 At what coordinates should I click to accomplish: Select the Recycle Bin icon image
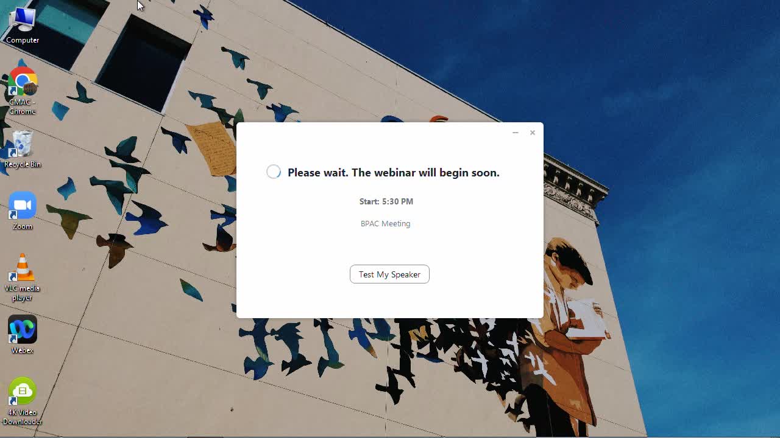[23, 144]
